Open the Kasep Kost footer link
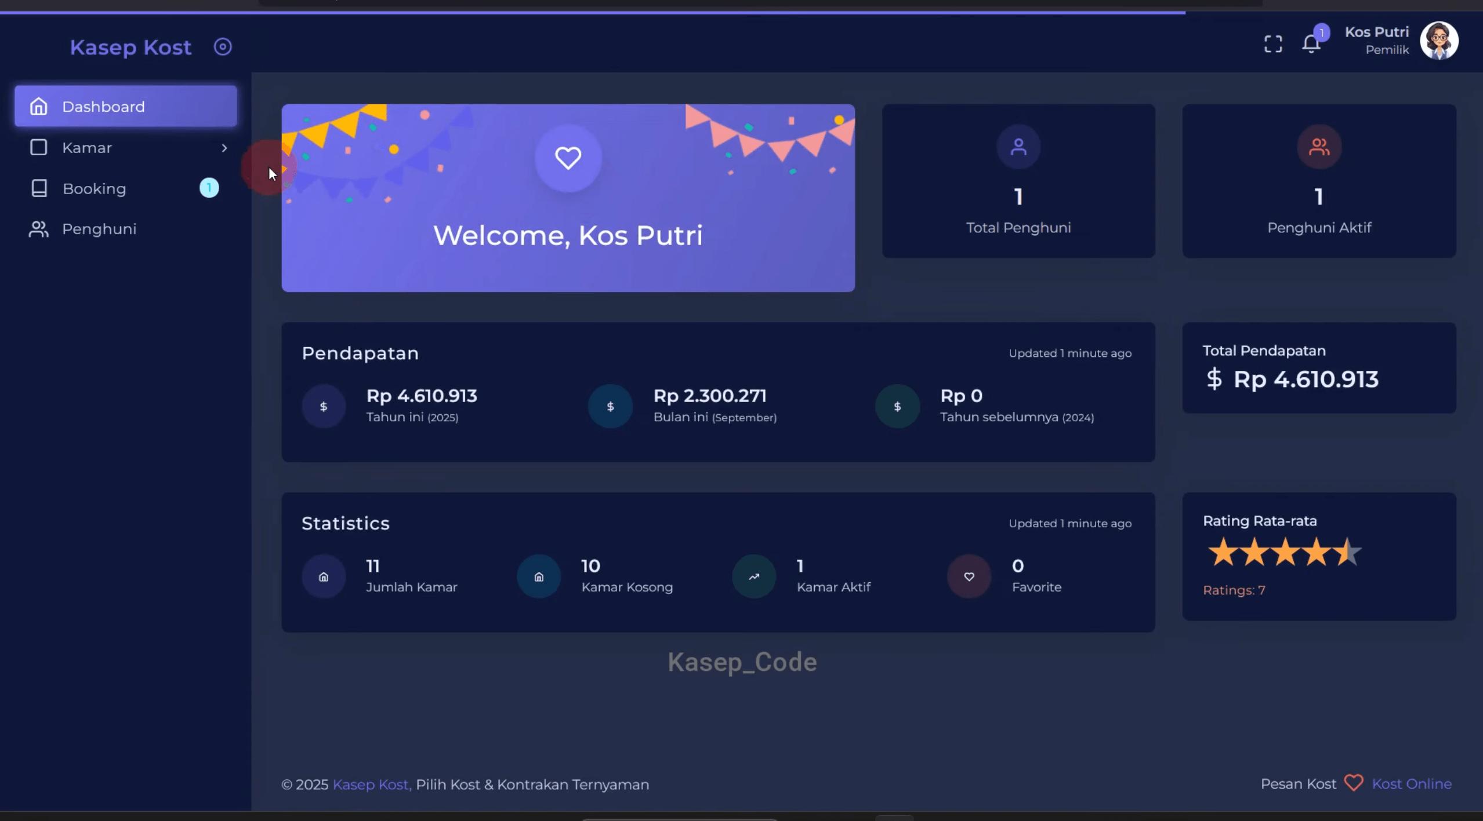Screen dimensions: 1483x821 (x=372, y=784)
